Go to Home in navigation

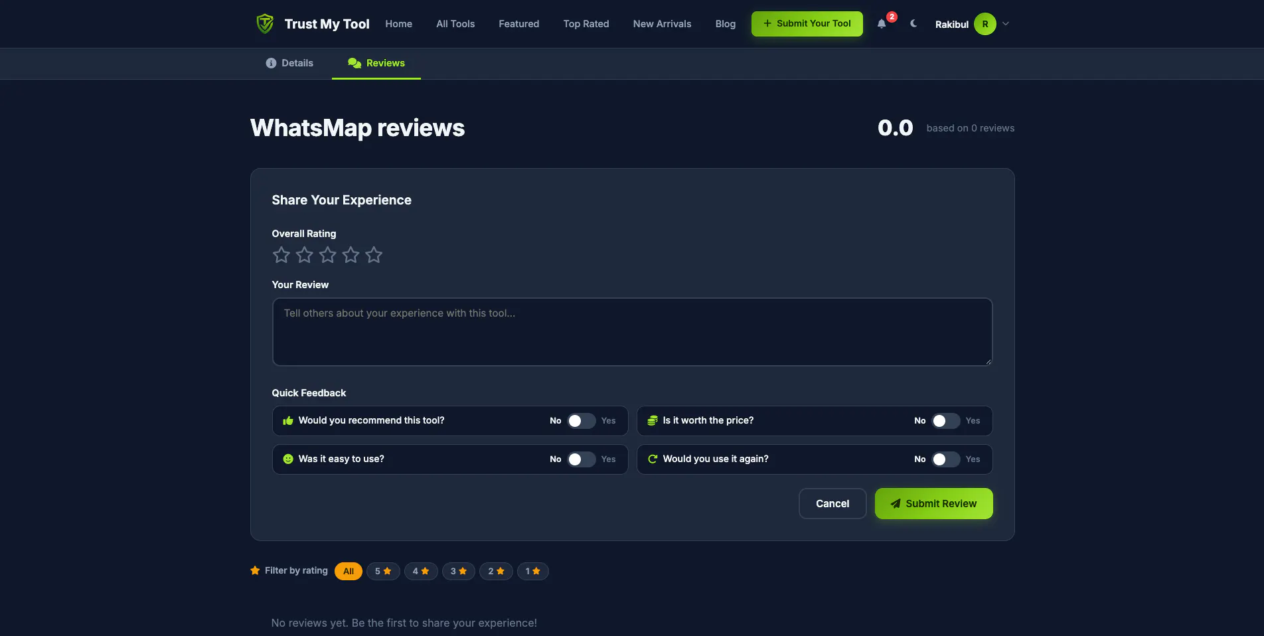(x=399, y=24)
